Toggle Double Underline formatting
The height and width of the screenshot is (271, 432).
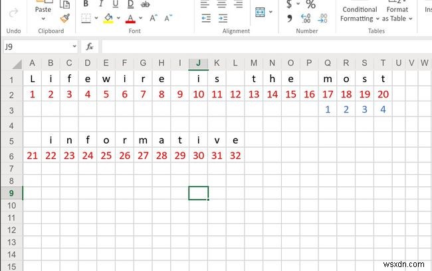(130, 4)
